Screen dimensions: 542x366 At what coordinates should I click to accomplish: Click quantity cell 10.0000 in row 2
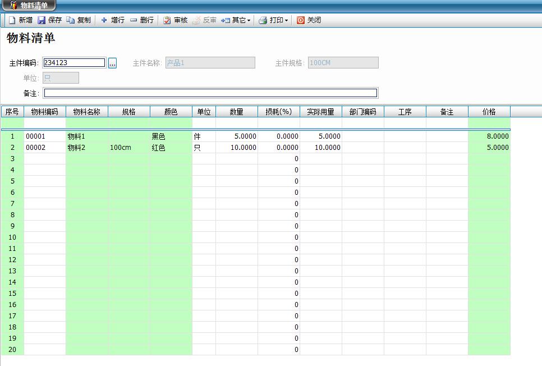(237, 148)
